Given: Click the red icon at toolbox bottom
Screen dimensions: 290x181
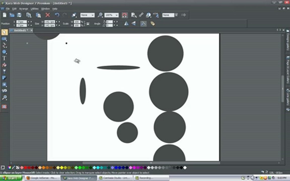Looking at the screenshot, I should point(4,107).
